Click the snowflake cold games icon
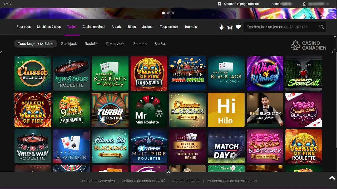This screenshot has height=189, width=337. pos(230,27)
